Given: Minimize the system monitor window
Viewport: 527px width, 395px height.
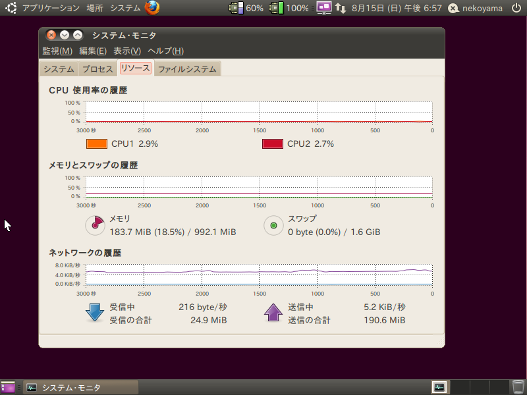Looking at the screenshot, I should pyautogui.click(x=65, y=35).
